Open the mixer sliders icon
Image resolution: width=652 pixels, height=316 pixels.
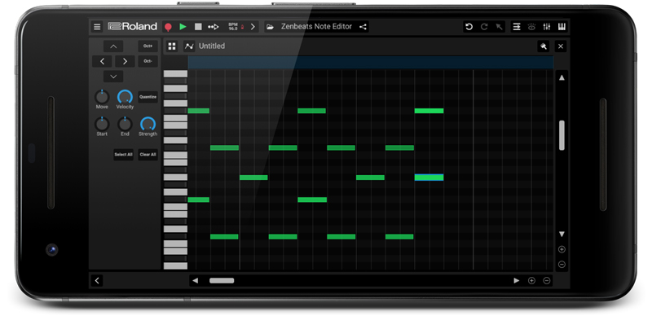546,27
